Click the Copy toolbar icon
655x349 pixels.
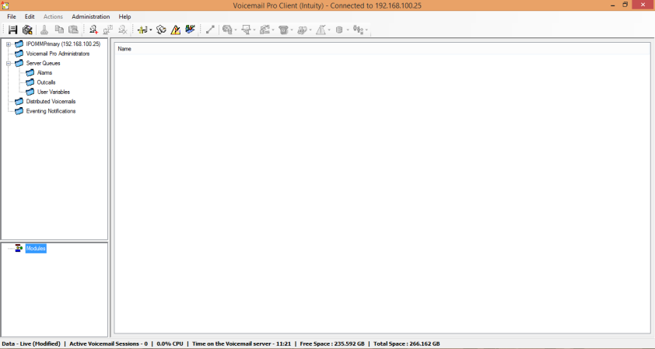(59, 30)
